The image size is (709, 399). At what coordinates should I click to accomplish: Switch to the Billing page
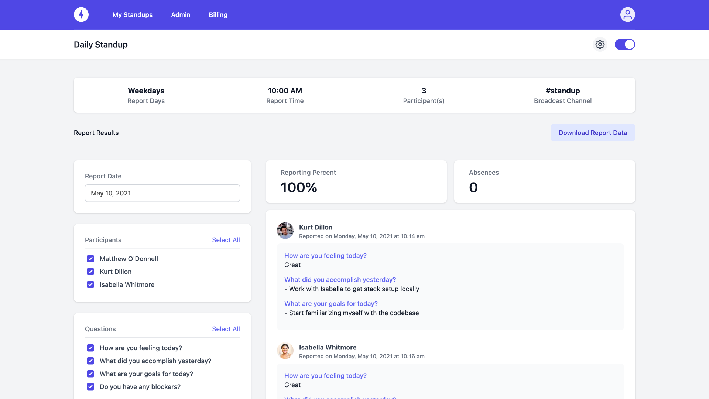[218, 15]
